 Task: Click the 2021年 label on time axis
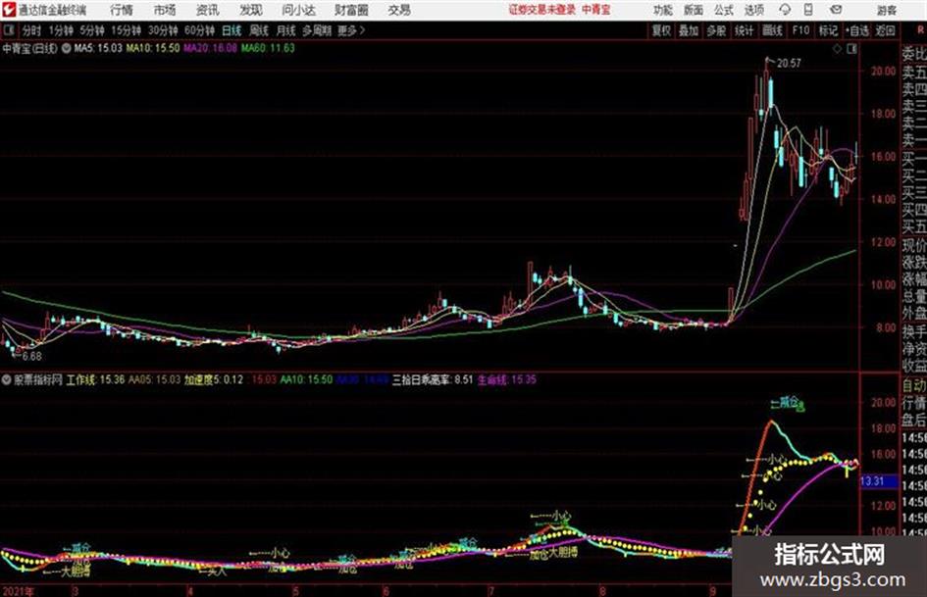click(19, 591)
